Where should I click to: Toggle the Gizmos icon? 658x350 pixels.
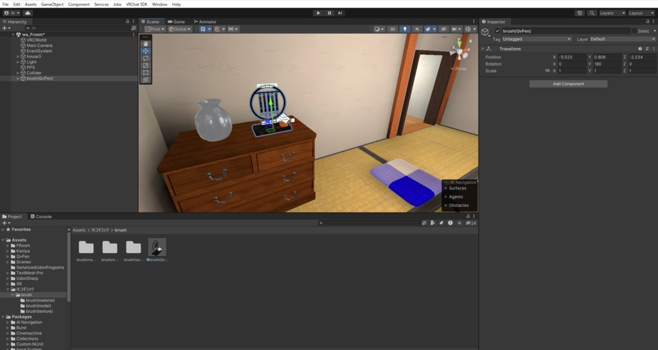tap(468, 29)
